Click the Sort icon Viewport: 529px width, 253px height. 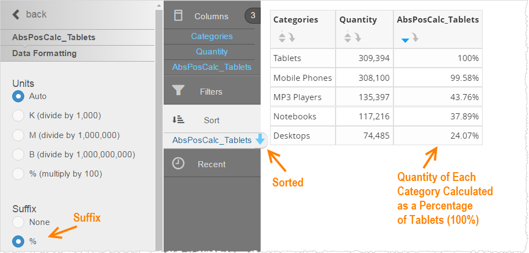[x=178, y=120]
